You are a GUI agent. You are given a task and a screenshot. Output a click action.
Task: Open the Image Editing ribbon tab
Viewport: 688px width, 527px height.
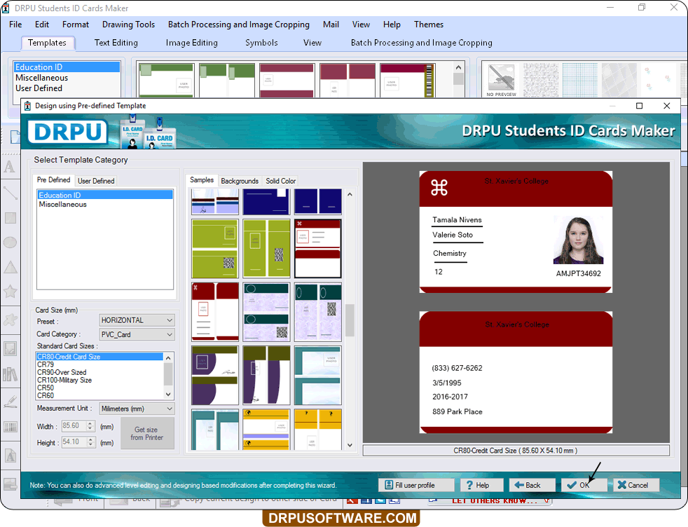(192, 43)
